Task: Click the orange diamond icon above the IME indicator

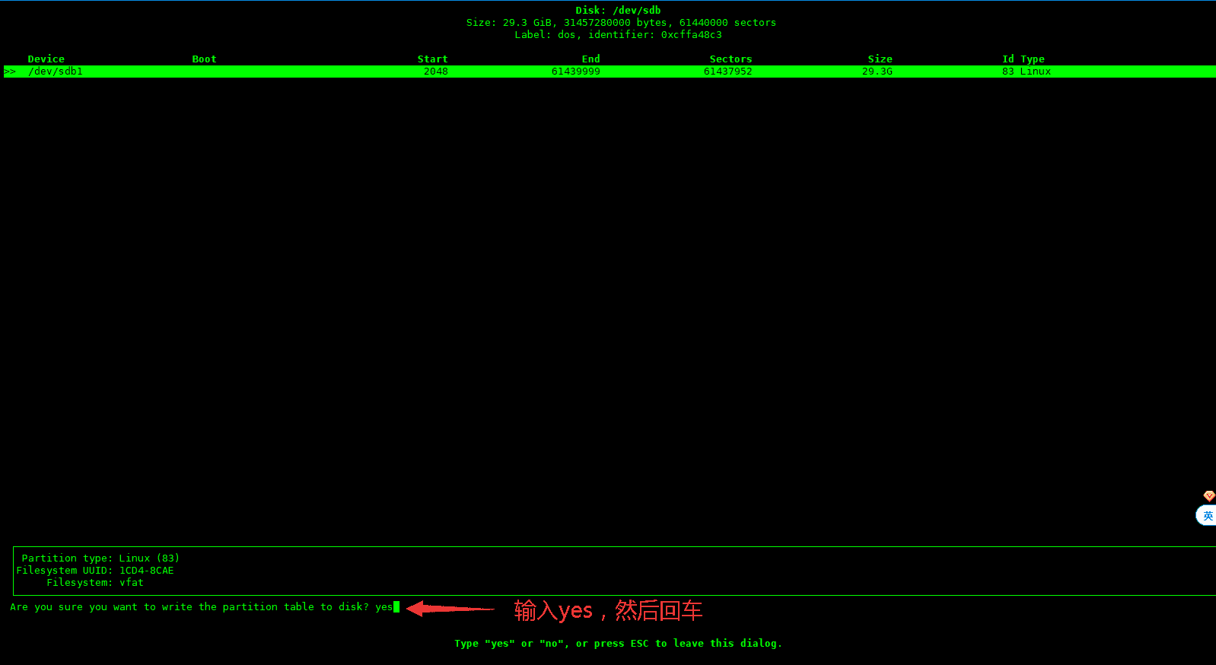Action: [1208, 496]
